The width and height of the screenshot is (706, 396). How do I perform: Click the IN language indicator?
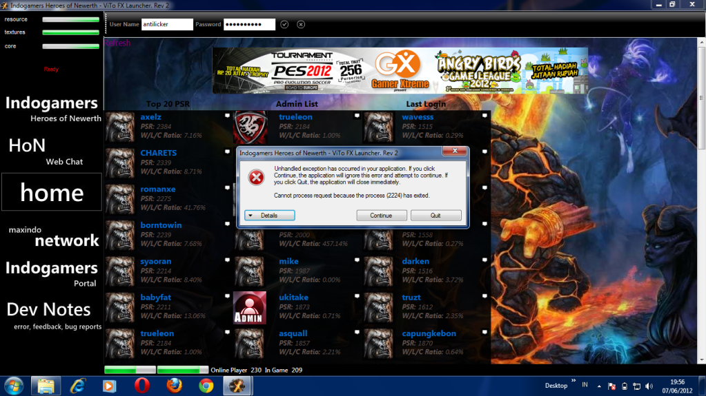tap(585, 385)
